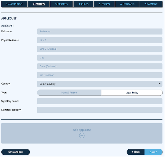
Task: Proceed with the Next button
Action: pos(154,152)
